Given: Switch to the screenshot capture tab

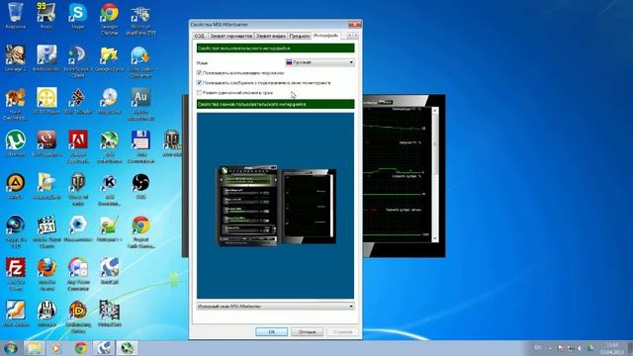Looking at the screenshot, I should pos(230,36).
